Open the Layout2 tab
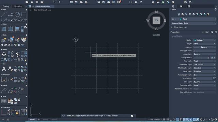The width and height of the screenshot is (218, 122). (53, 119)
